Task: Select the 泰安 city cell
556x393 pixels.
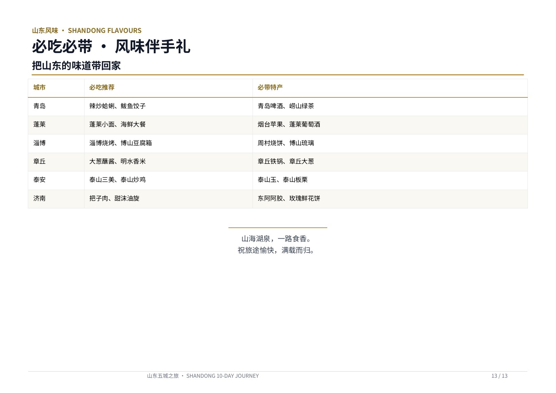Action: tap(56, 180)
